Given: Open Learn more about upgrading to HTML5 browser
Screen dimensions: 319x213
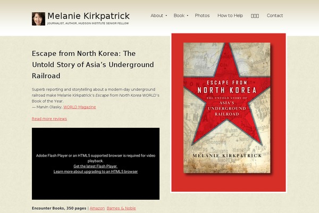Looking at the screenshot, I should [96, 171].
